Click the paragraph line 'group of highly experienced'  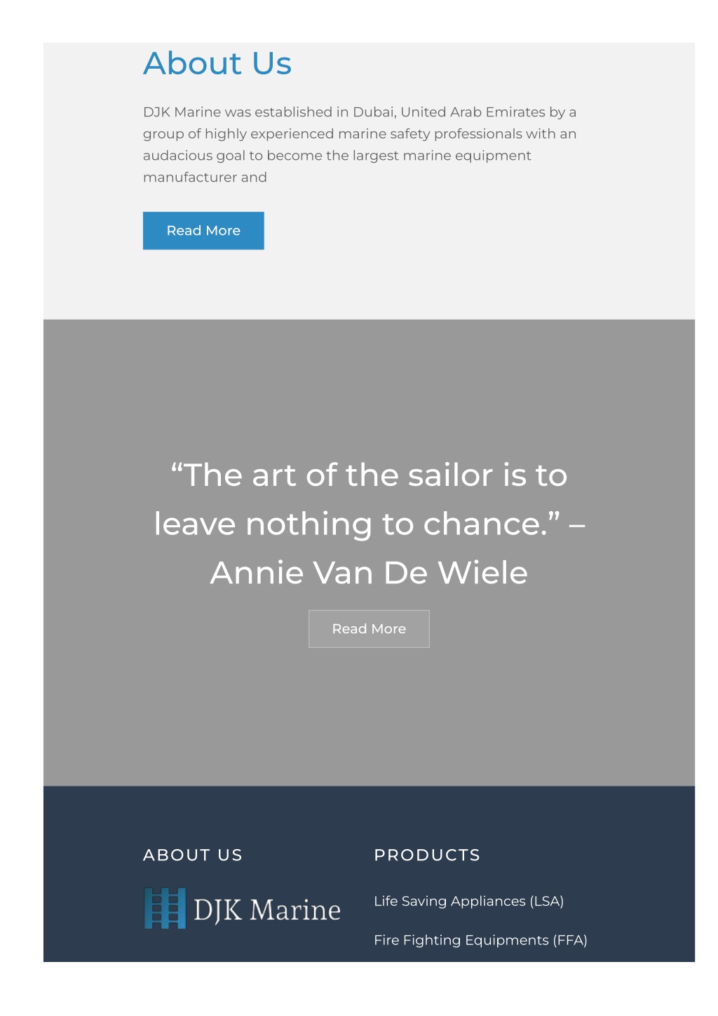click(x=360, y=134)
